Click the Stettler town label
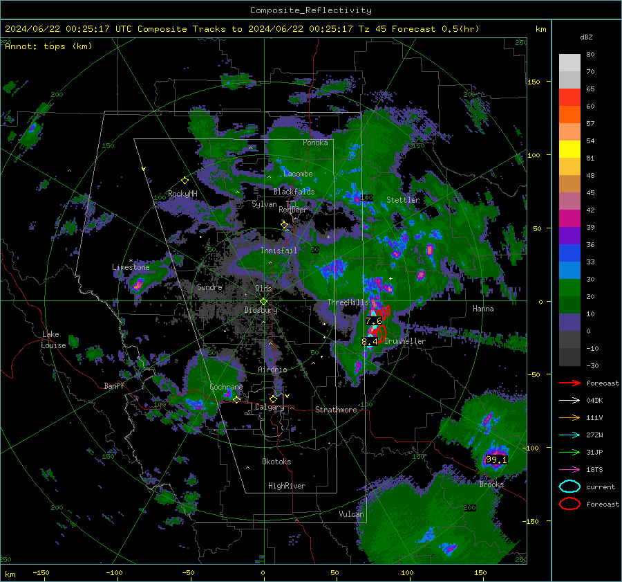This screenshot has width=622, height=582. tap(403, 200)
